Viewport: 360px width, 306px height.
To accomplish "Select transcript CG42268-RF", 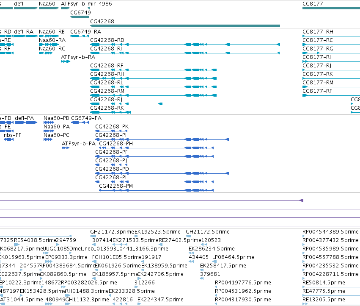I will point(154,70).
